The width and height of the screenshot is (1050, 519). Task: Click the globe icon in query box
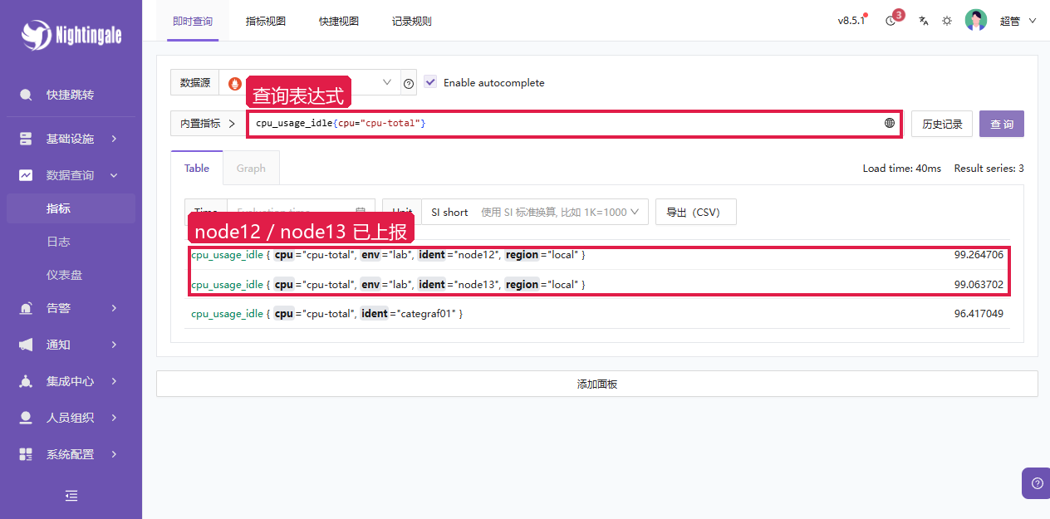(x=890, y=123)
